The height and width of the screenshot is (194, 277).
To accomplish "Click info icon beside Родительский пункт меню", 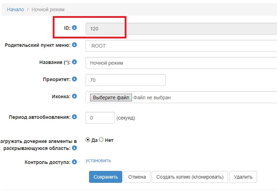I will [x=74, y=45].
